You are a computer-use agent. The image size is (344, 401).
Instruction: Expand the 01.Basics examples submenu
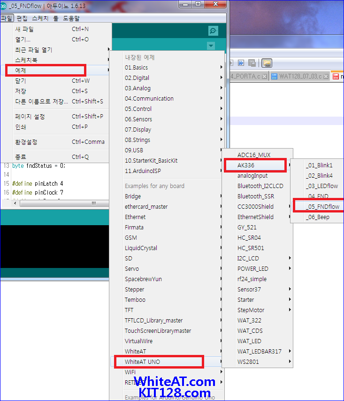(x=167, y=68)
